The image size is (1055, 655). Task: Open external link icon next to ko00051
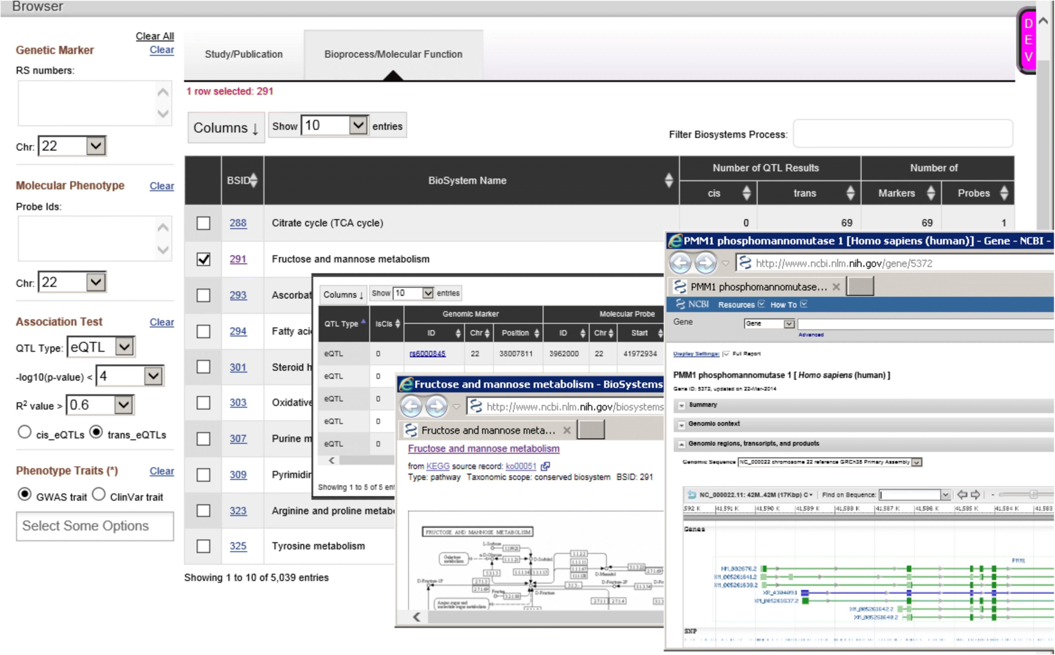[x=546, y=466]
